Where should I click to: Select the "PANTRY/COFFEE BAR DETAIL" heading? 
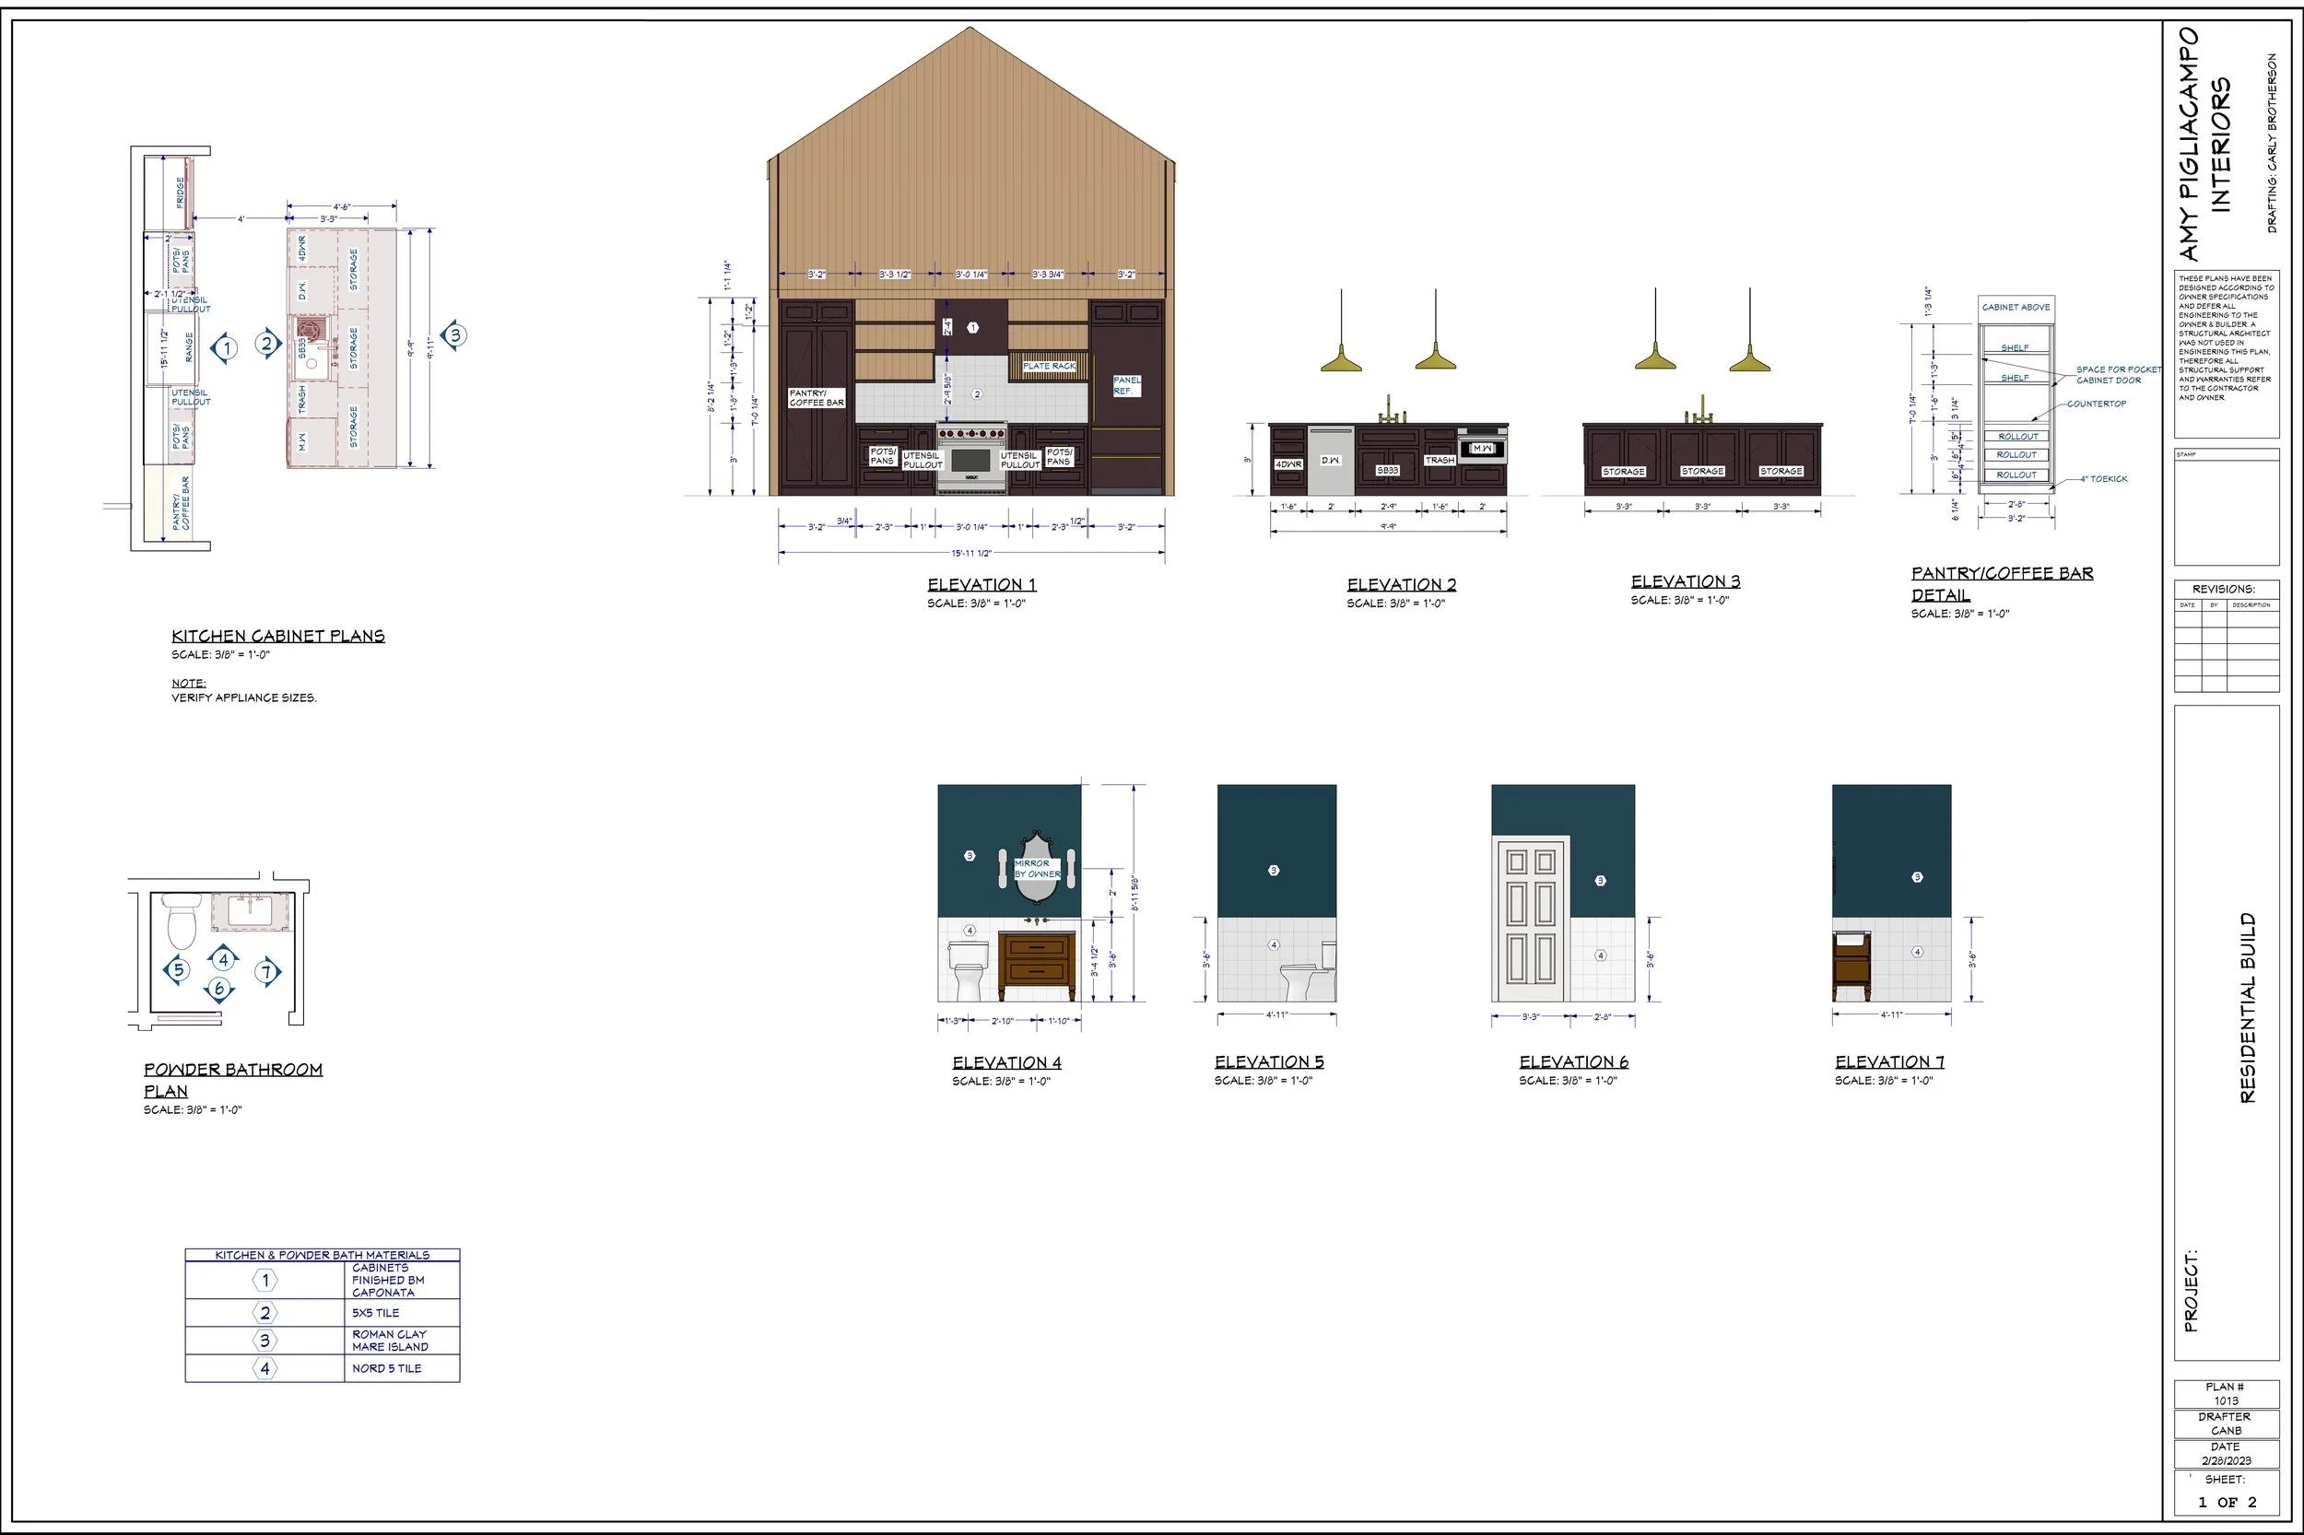click(2002, 584)
